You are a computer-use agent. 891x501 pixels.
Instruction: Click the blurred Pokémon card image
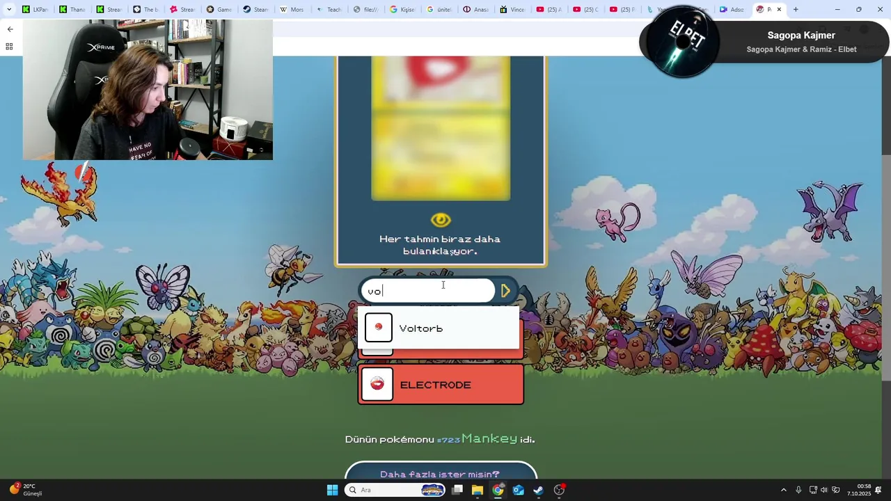pyautogui.click(x=441, y=128)
